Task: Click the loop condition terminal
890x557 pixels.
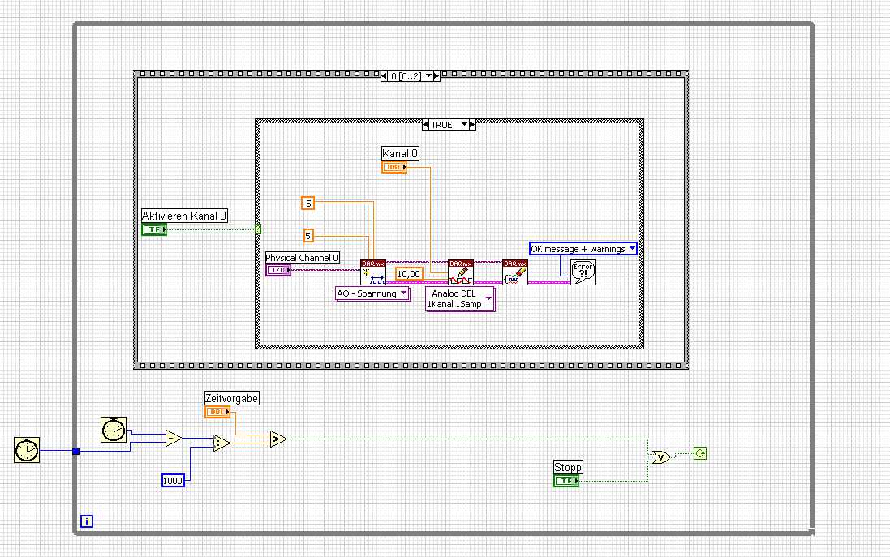Action: point(700,453)
